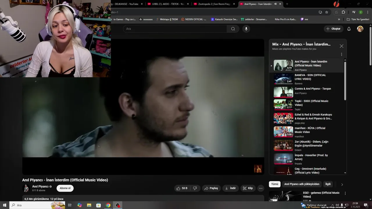Open the NEDEN OFFICIAL bookmark
Image resolution: width=372 pixels, height=209 pixels.
click(194, 19)
